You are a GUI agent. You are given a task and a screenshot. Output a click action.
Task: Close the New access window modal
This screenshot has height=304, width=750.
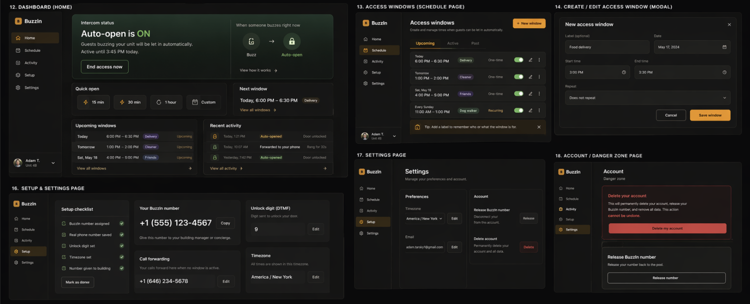[x=729, y=25]
